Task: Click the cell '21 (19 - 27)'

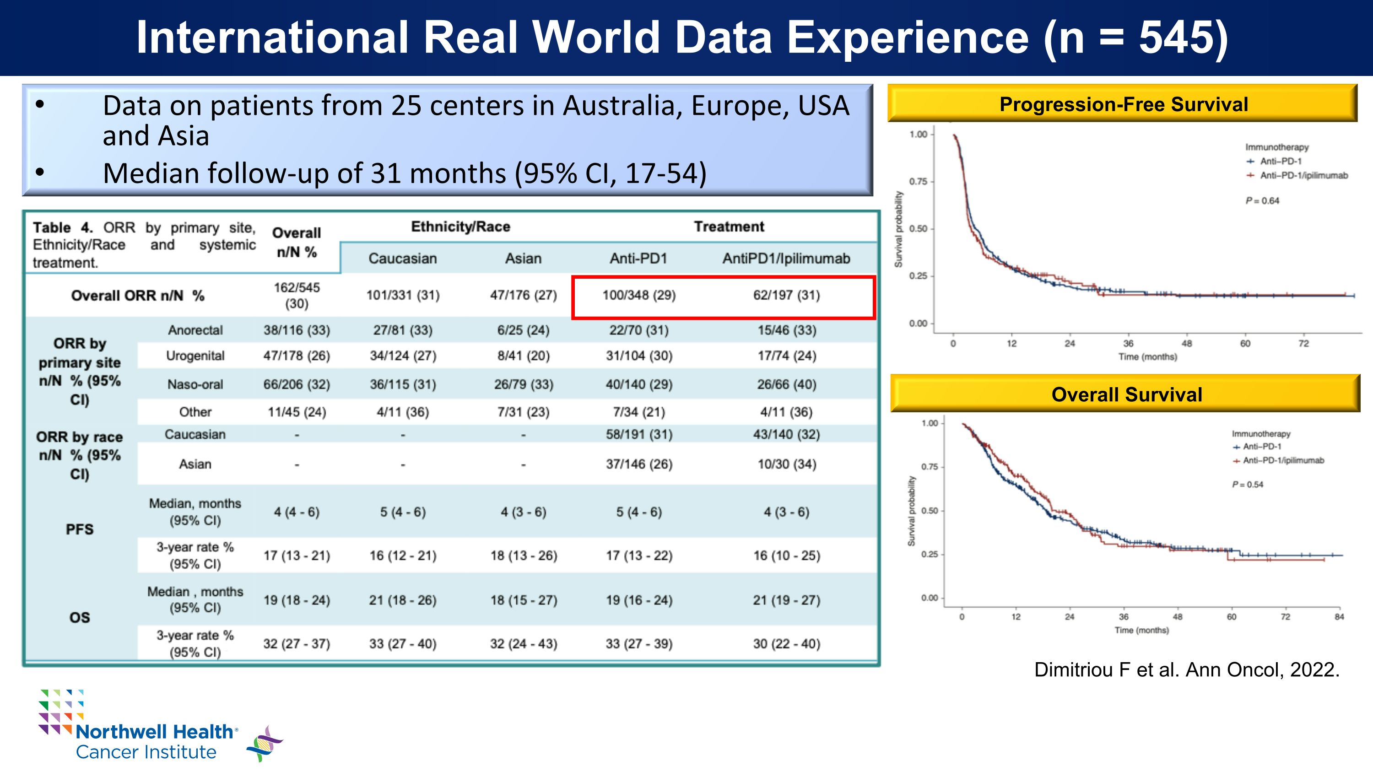Action: tap(786, 600)
